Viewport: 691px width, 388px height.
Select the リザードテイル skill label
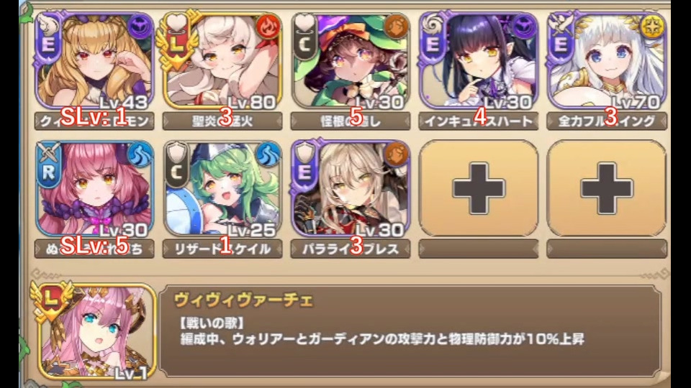(222, 249)
